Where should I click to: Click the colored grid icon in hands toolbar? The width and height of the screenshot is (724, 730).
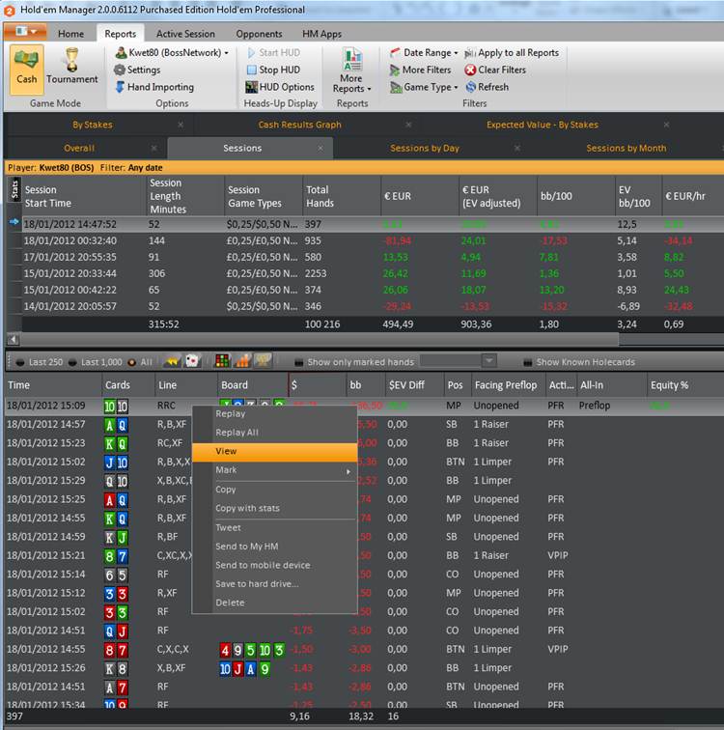222,361
